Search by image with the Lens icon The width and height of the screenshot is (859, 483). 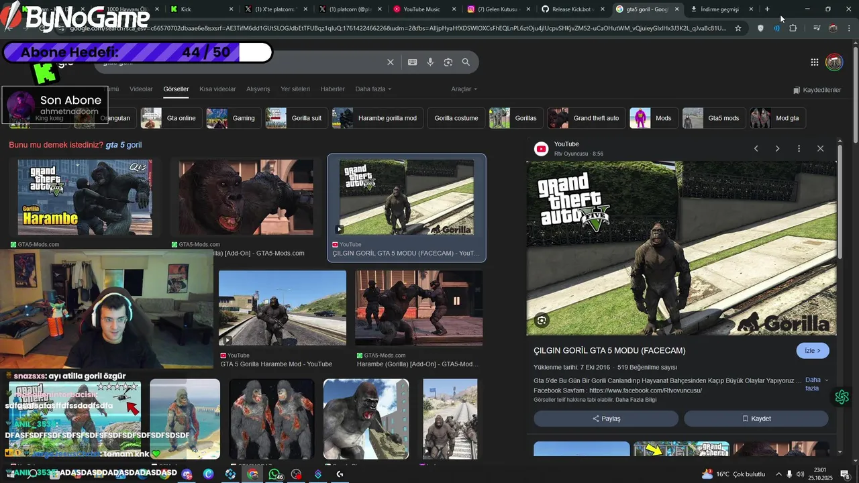pyautogui.click(x=448, y=62)
